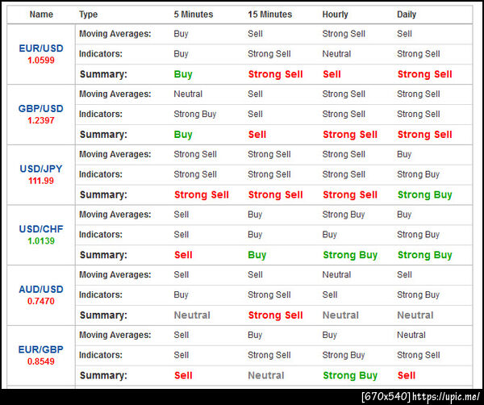The width and height of the screenshot is (484, 405).
Task: Click USD/CHF Hourly Strong Buy summary
Action: [x=350, y=255]
